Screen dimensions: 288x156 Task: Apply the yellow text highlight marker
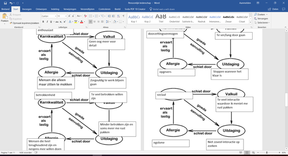click(x=76, y=22)
